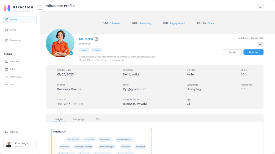Click the blue Update button
This screenshot has width=275, height=154.
[x=254, y=52]
